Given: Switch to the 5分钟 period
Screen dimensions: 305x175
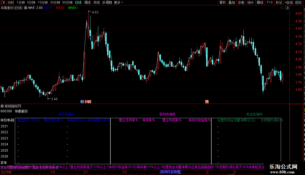Looking at the screenshot, I should (31, 2).
